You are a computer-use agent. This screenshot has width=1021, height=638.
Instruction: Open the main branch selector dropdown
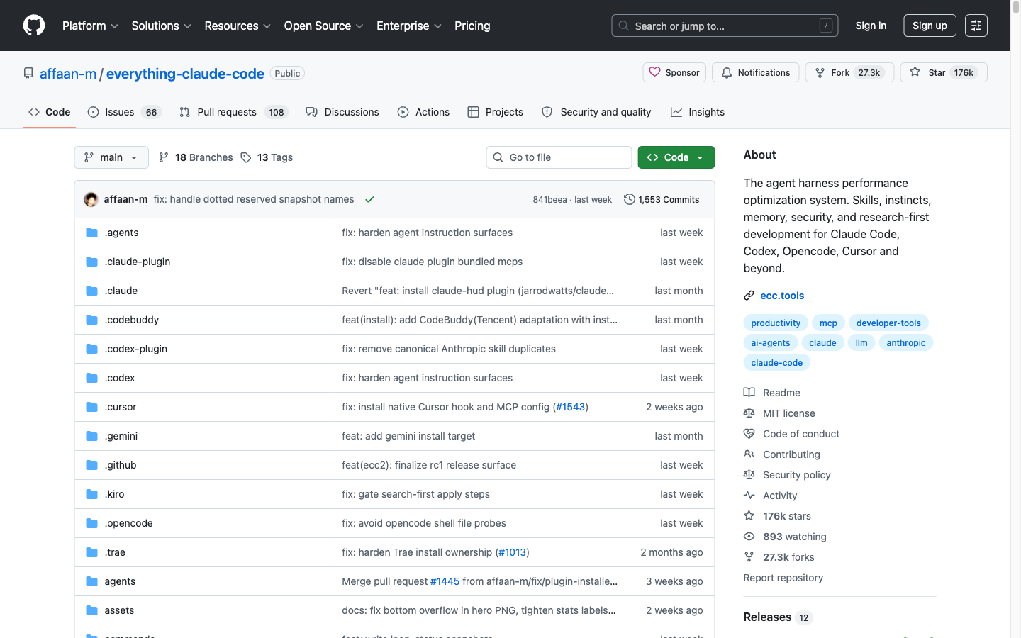click(111, 157)
